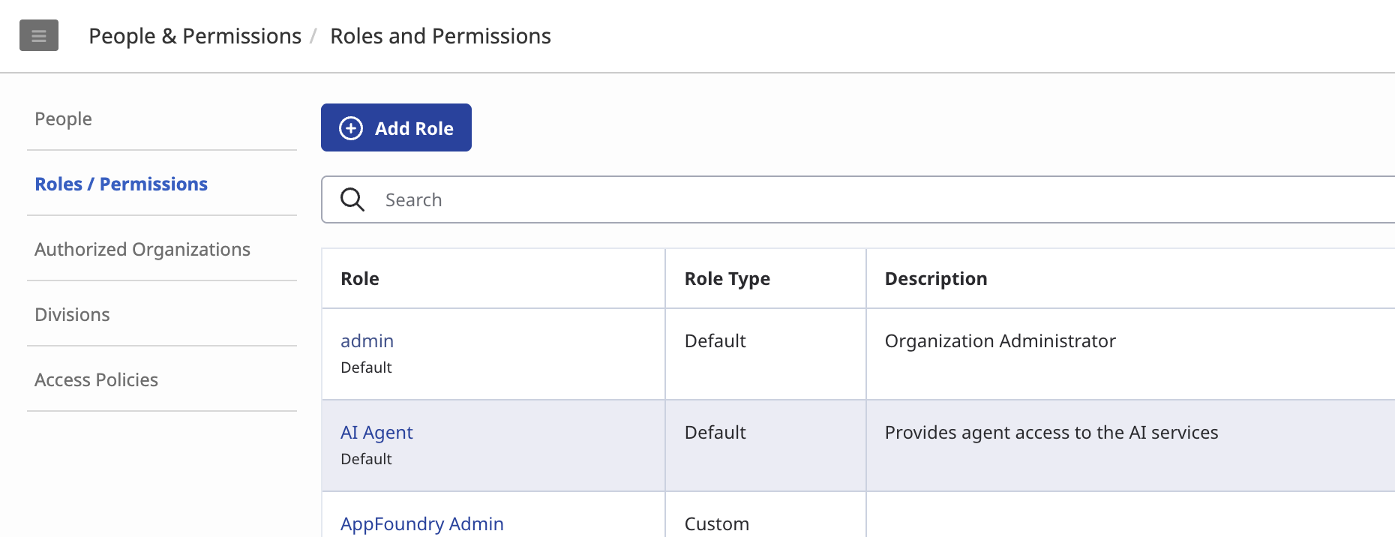
Task: Sort by the Role column header
Action: coord(360,278)
